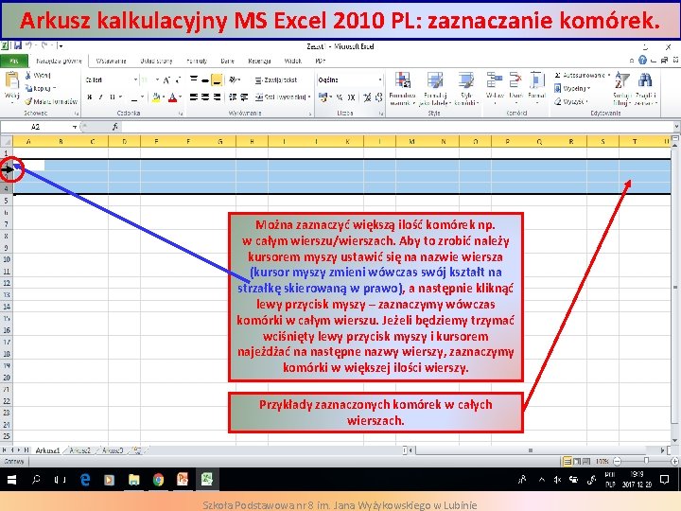The image size is (681, 511).
Task: Click the Malarz formatów brush icon
Action: [x=28, y=101]
